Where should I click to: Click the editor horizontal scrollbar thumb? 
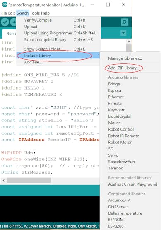pos(29,180)
